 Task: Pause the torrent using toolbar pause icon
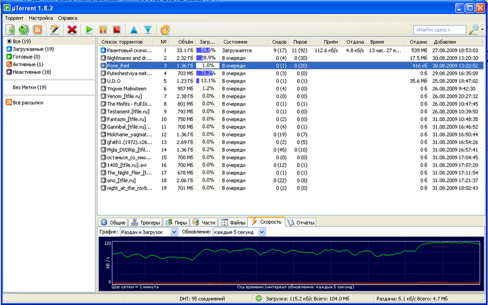click(103, 30)
